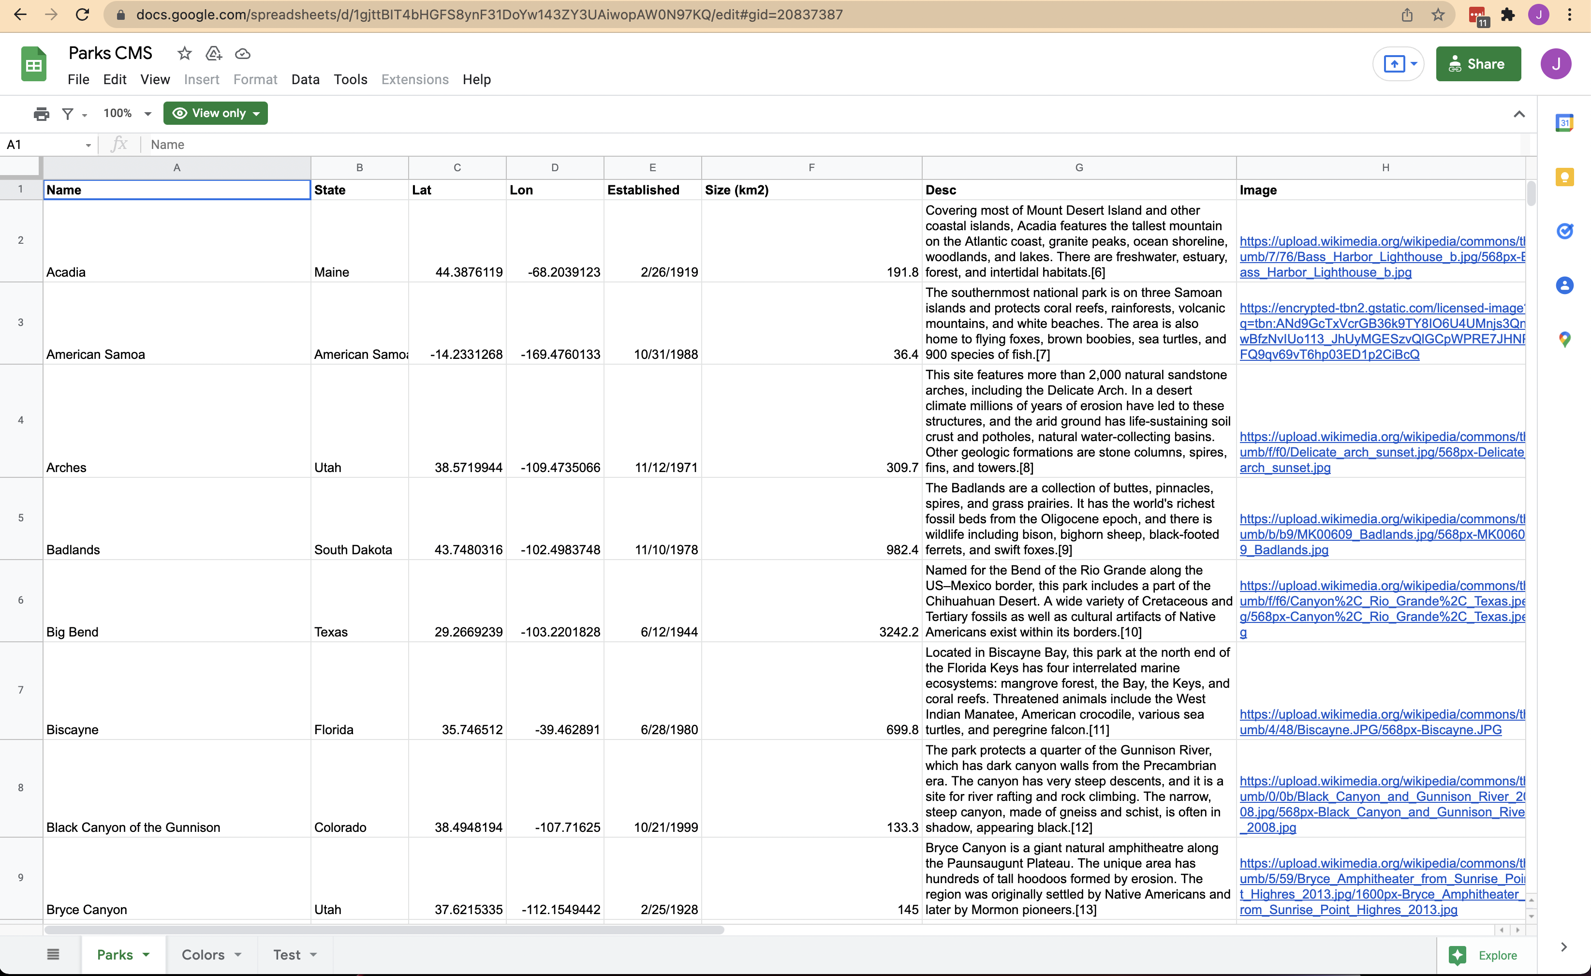Open Google Maps side panel icon
Screen dimensions: 1591x976
[1564, 339]
